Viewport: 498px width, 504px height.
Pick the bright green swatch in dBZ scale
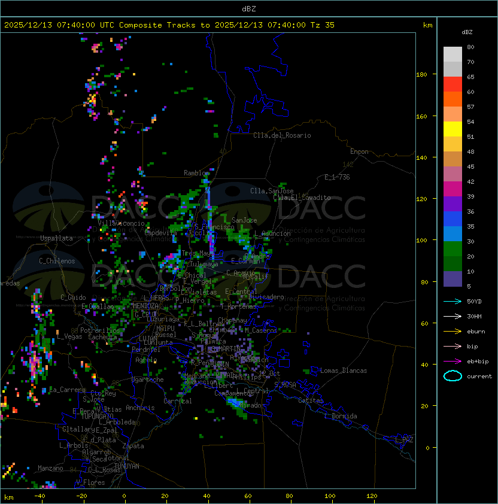(x=453, y=249)
